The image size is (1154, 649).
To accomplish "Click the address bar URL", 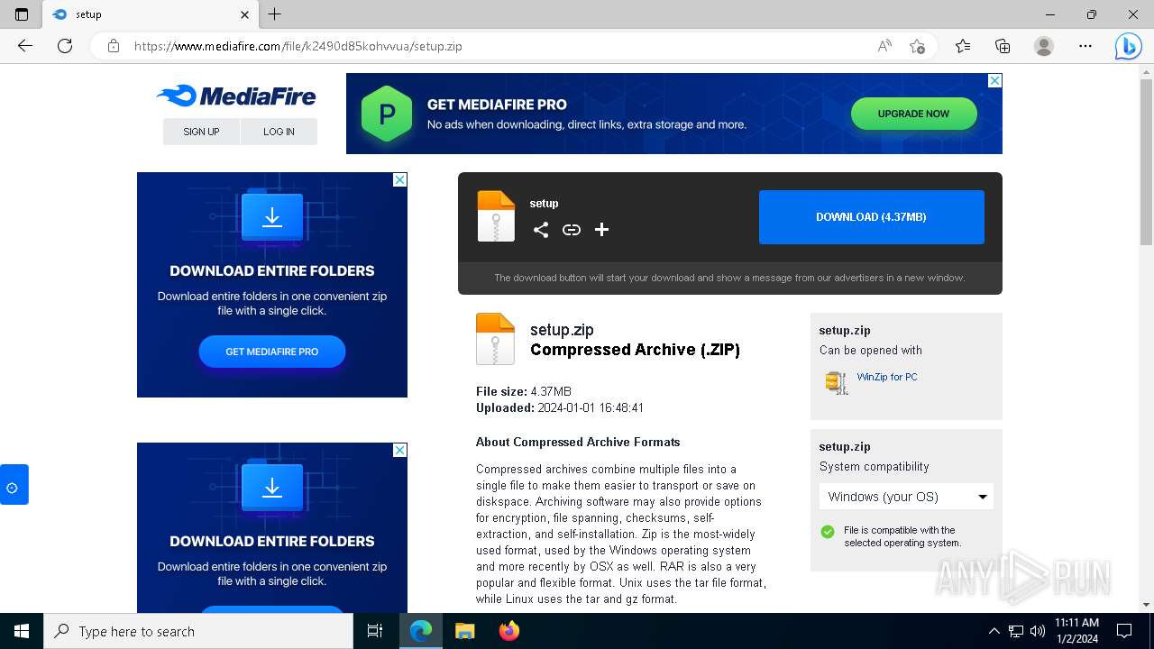I will click(298, 46).
